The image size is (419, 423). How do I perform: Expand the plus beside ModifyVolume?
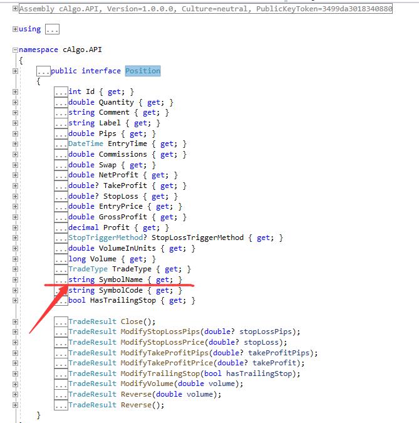tap(16, 384)
